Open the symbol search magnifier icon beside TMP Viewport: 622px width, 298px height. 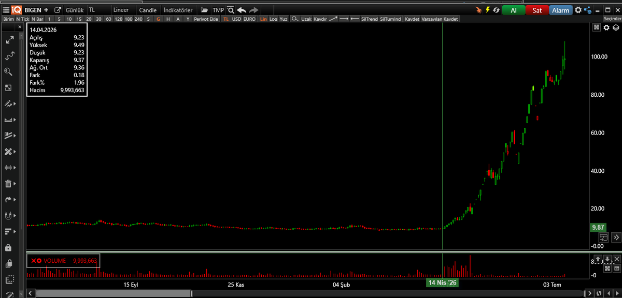click(230, 10)
